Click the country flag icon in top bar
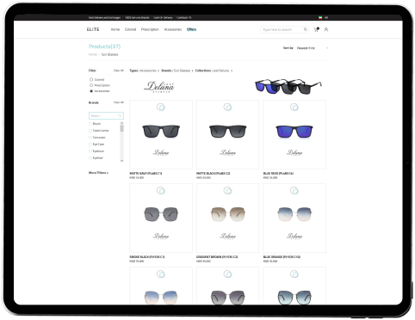 click(320, 17)
